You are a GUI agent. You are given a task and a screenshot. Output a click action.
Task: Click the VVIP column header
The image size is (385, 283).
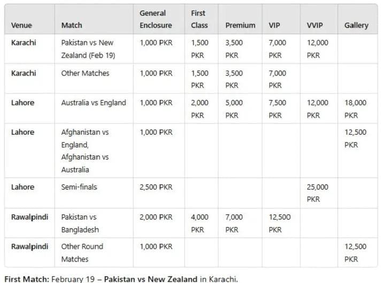point(315,25)
